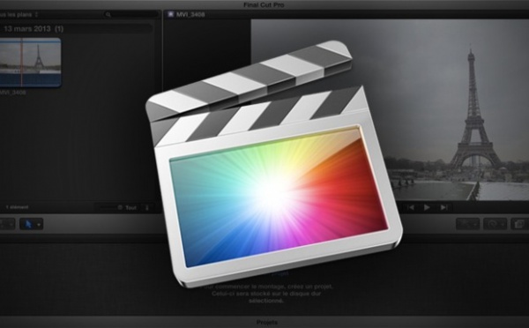This screenshot has width=529, height=328.
Task: Click the clip icon beside MVI_3408 viewer title
Action: pos(171,14)
